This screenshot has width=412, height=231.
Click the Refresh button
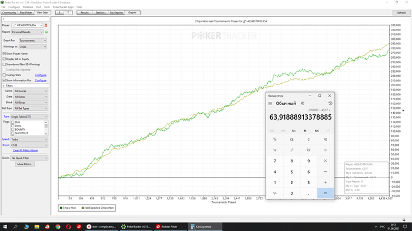(401, 12)
